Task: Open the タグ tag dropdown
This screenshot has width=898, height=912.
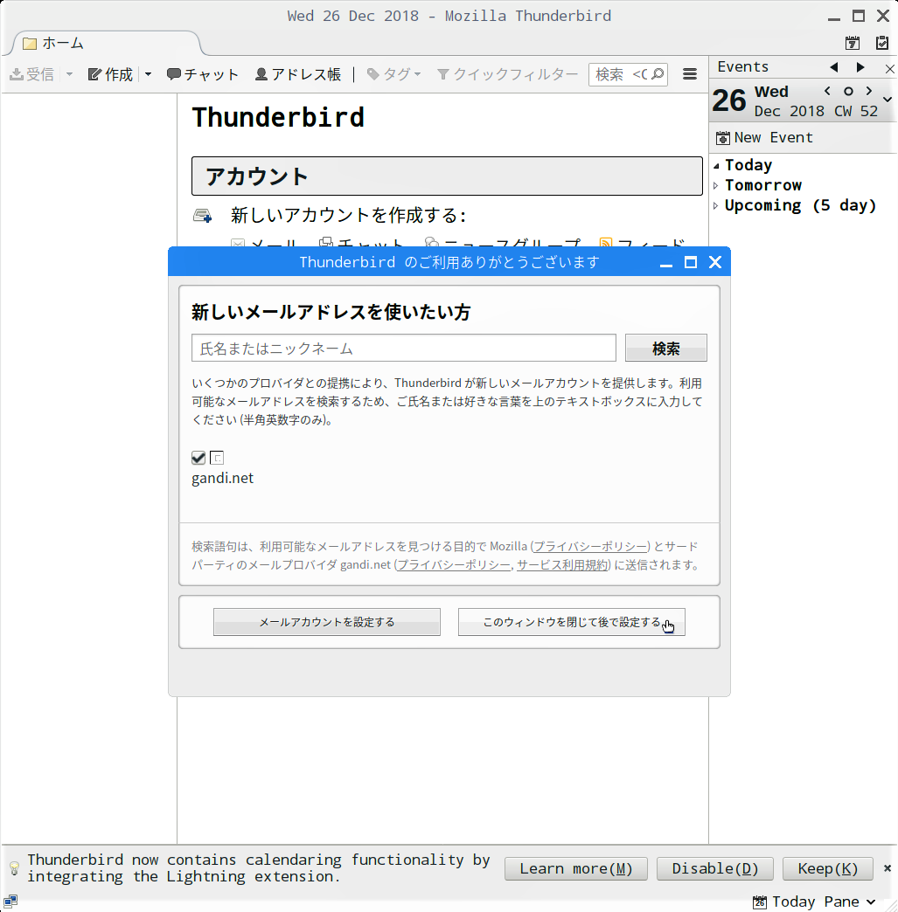Action: (x=393, y=74)
